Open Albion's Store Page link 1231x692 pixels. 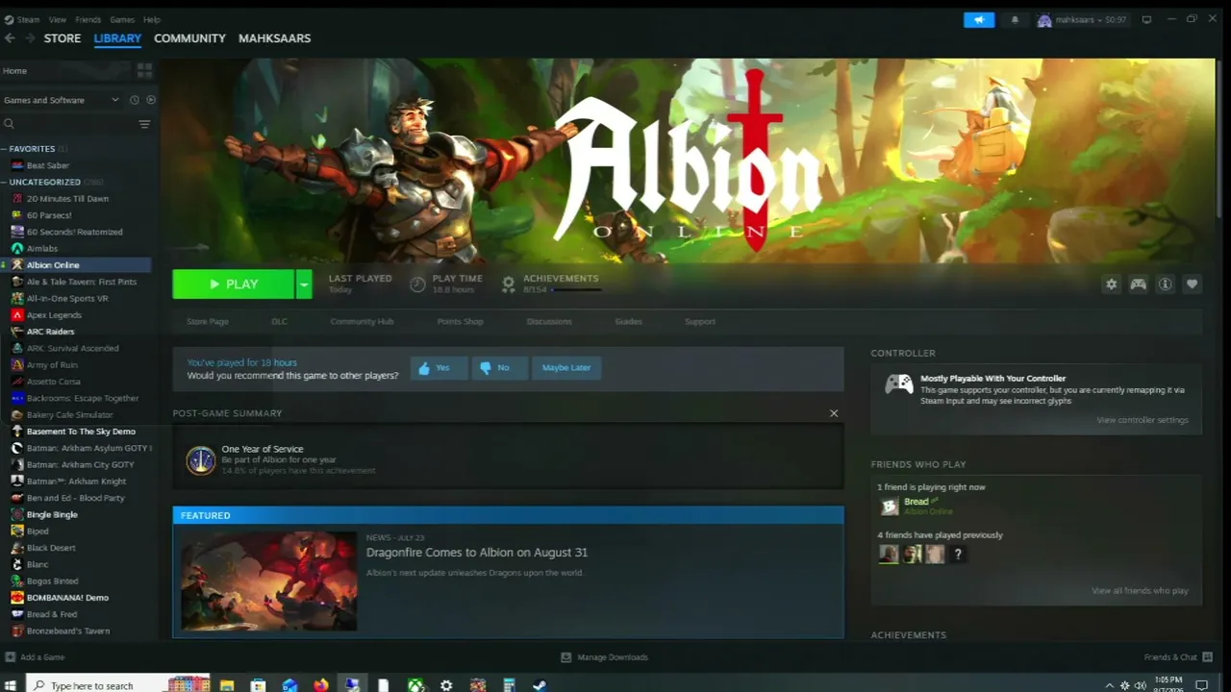click(208, 322)
